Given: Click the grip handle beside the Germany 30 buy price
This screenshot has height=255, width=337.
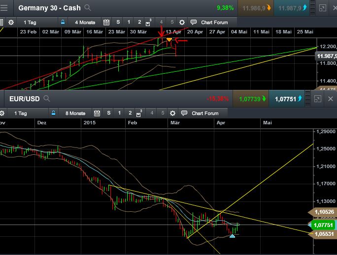Looking at the screenshot, I should (x=313, y=8).
